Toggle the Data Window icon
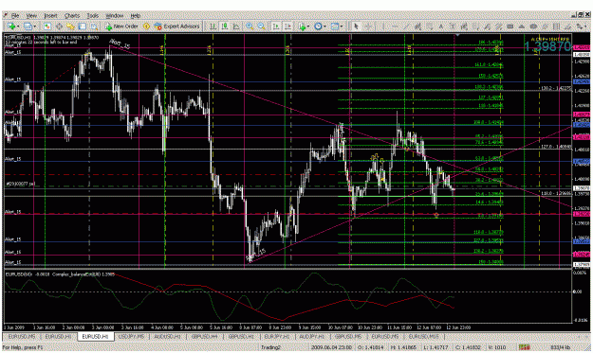The height and width of the screenshot is (353, 593). 59,26
